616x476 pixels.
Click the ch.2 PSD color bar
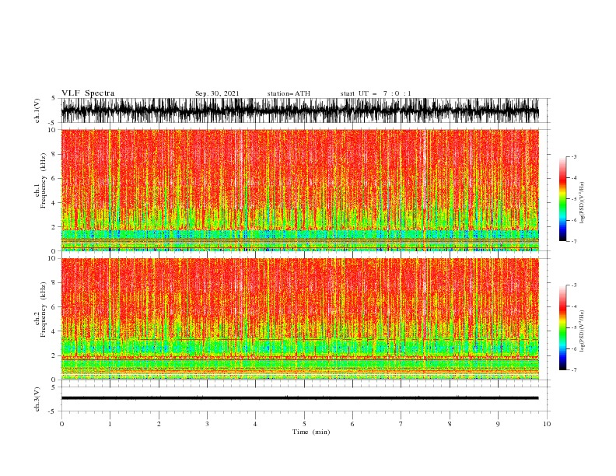562,327
